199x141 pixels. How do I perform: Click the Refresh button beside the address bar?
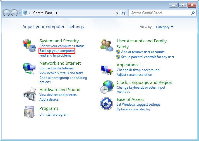click(x=124, y=13)
